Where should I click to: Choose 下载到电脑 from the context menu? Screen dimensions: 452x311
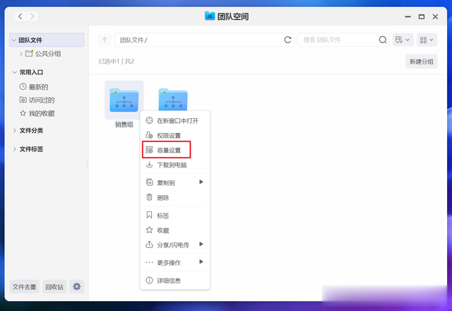[x=175, y=165]
